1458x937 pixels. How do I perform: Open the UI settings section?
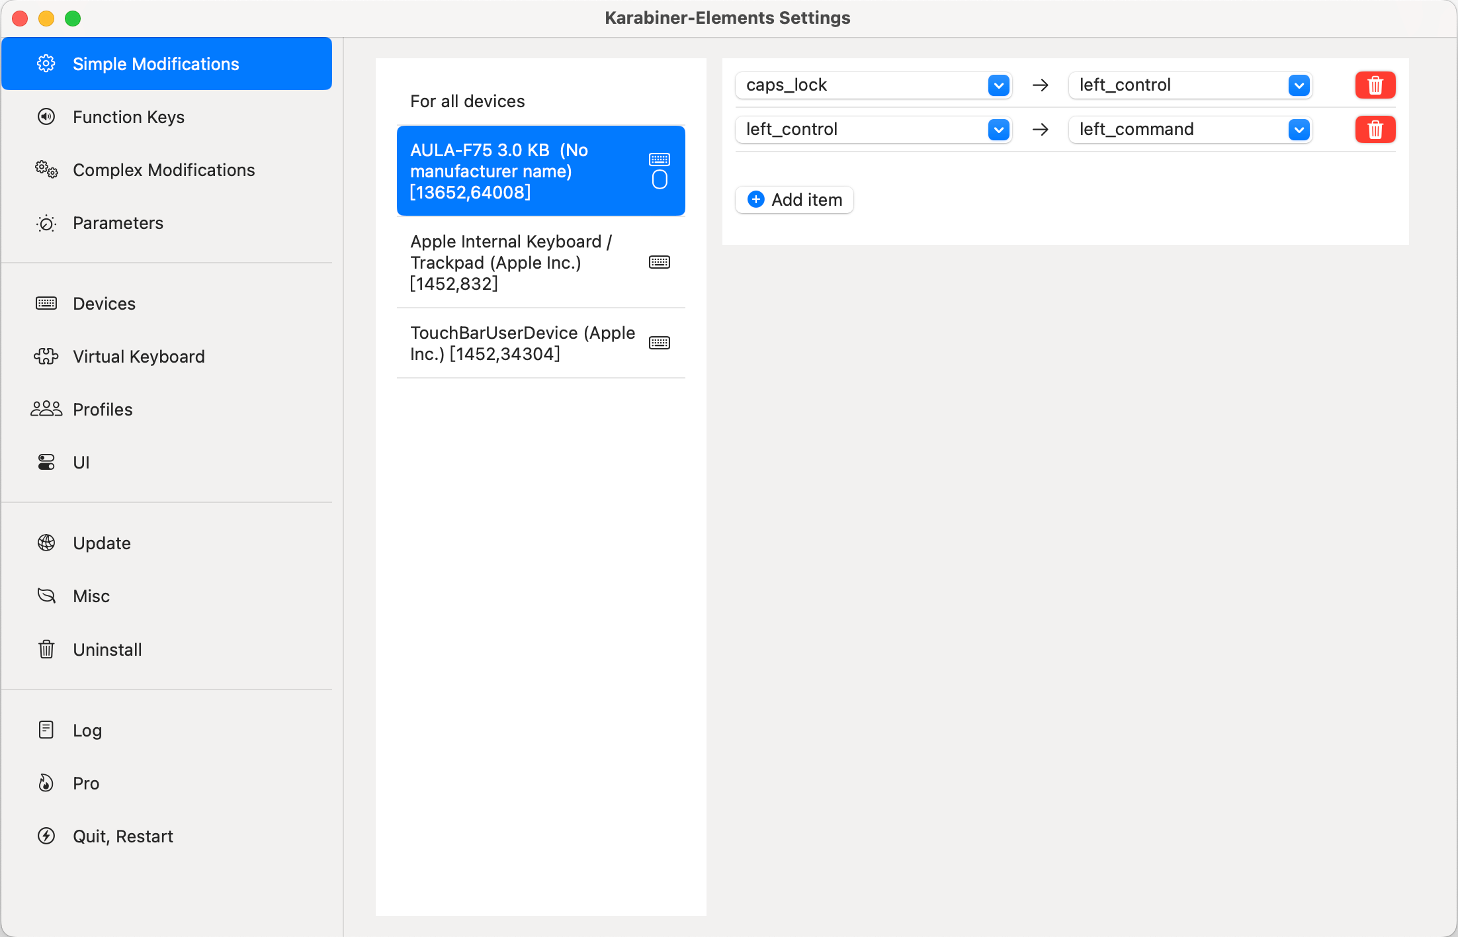(x=167, y=462)
